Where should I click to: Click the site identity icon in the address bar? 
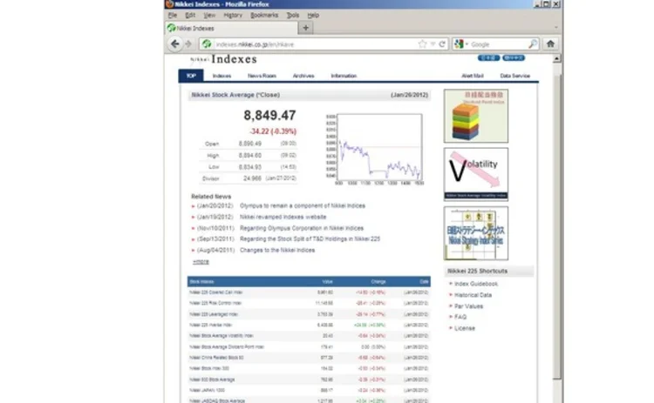207,44
